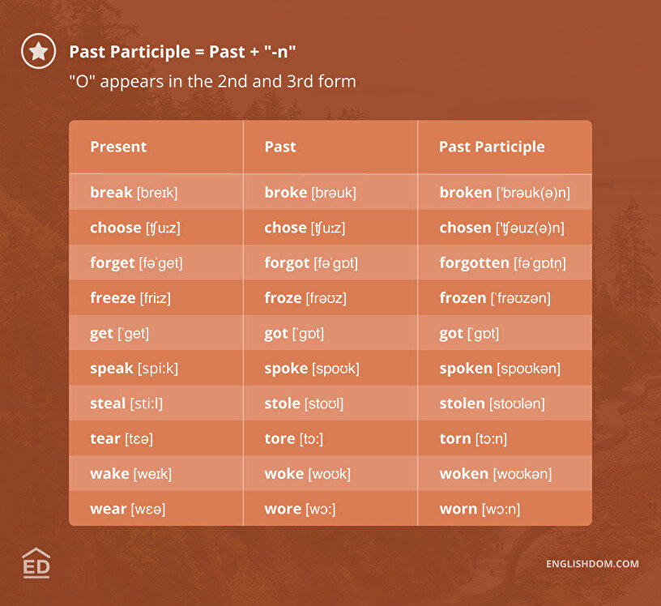Select the word broken in the table

[x=465, y=193]
